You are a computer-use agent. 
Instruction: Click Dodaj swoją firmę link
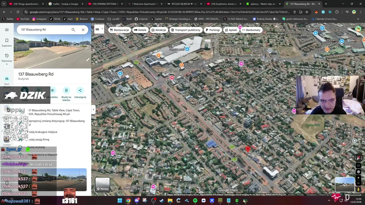38,140
